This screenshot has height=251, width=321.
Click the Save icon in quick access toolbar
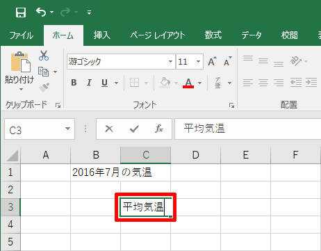(x=21, y=13)
